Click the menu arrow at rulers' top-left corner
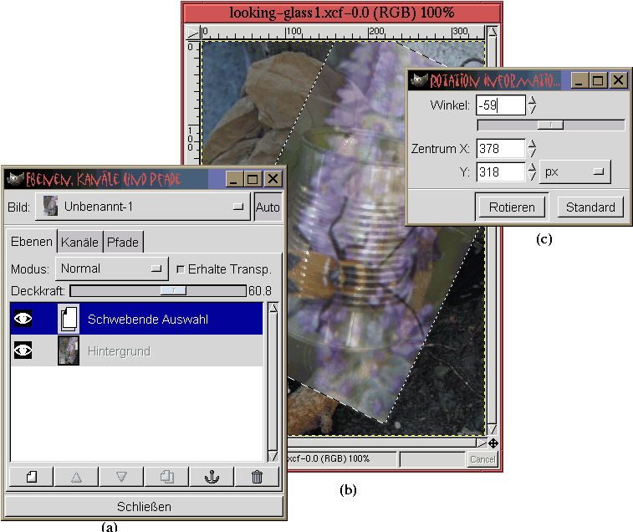 tap(193, 33)
